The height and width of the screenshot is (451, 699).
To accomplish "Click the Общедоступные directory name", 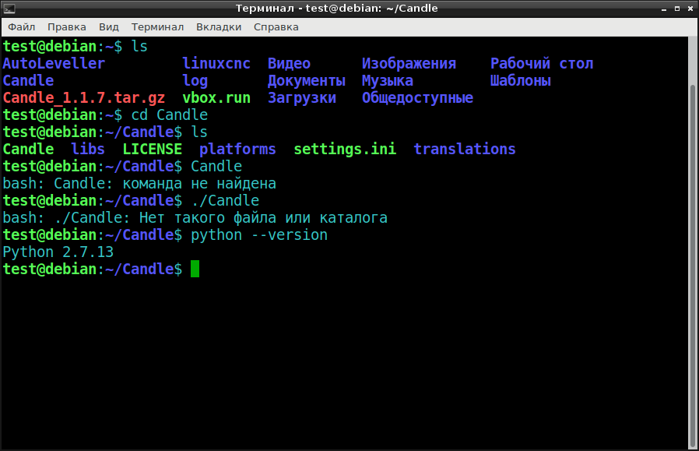I will pos(417,97).
